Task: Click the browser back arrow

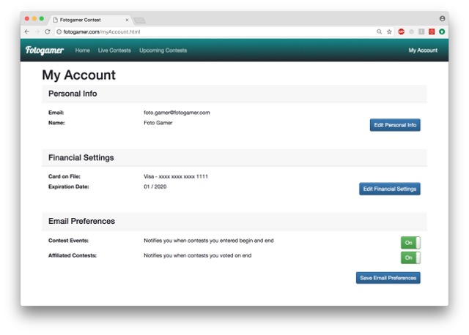Action: [x=27, y=31]
